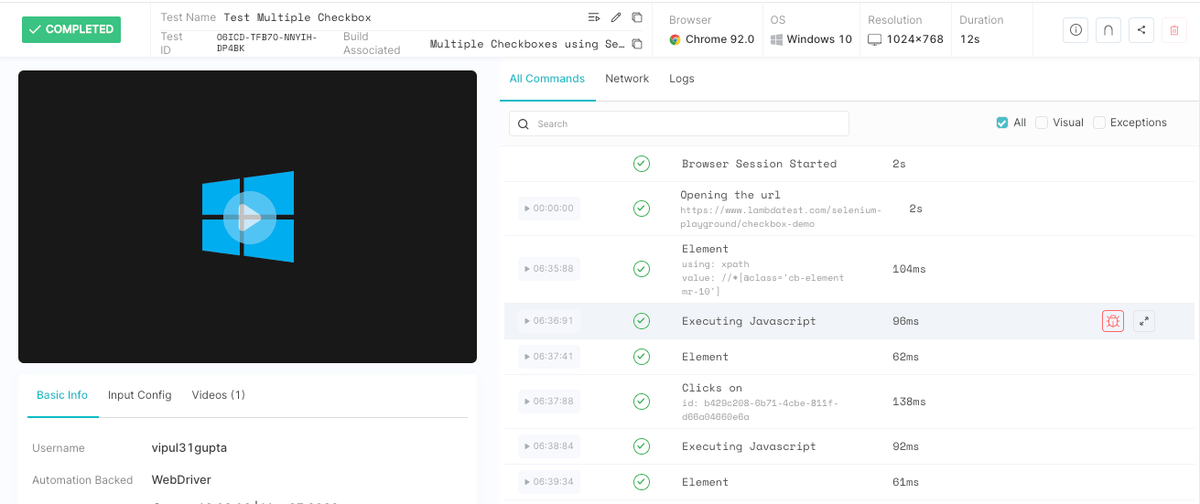The image size is (1200, 504).
Task: Jump to timestamp 06:37:41
Action: pyautogui.click(x=549, y=357)
